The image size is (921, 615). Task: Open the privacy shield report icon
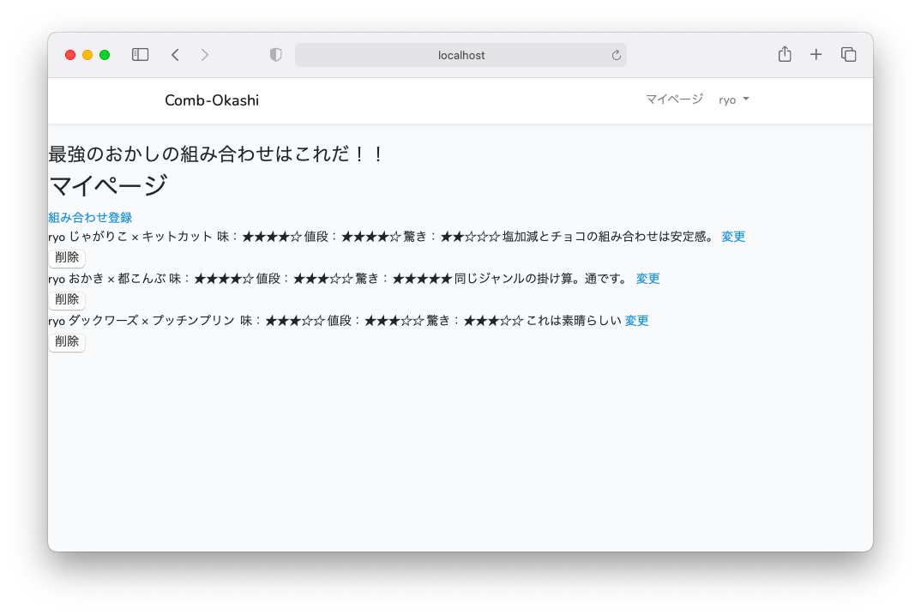275,55
